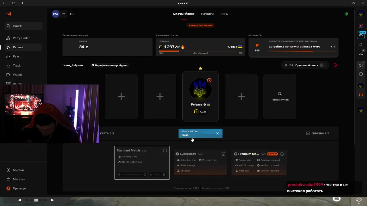The height and width of the screenshot is (206, 367).
Task: Click the red leave party icon
Action: point(335,65)
